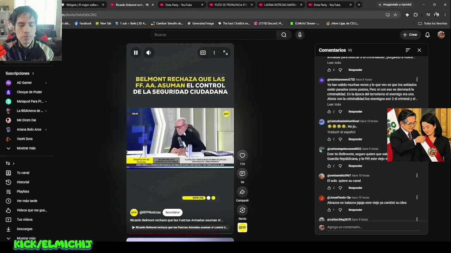
Task: Open the Facebook bookmark
Action: coord(83,24)
